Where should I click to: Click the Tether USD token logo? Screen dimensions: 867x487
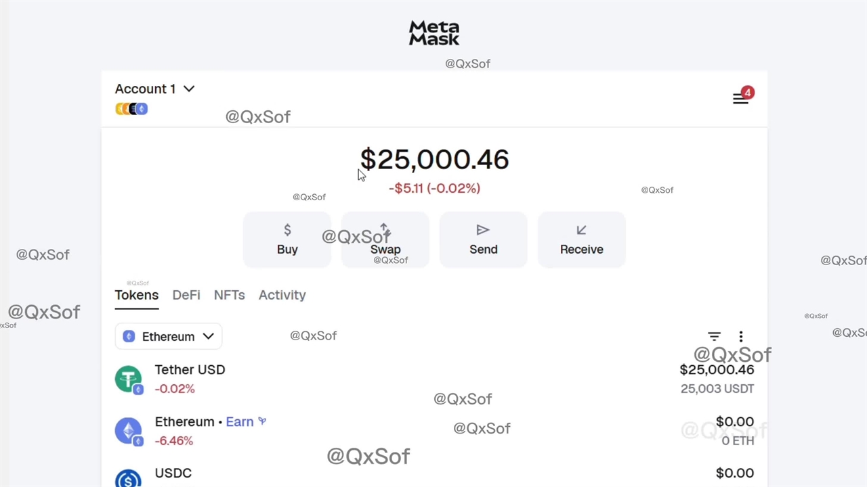tap(128, 379)
